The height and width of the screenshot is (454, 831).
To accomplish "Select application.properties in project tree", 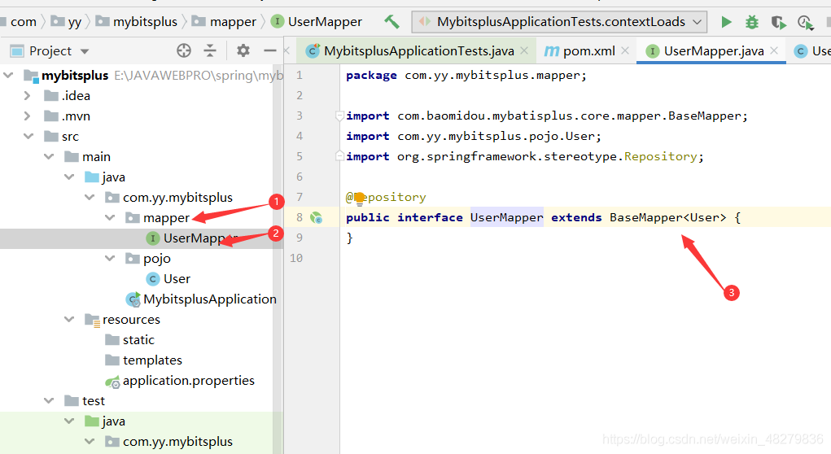I will [188, 381].
